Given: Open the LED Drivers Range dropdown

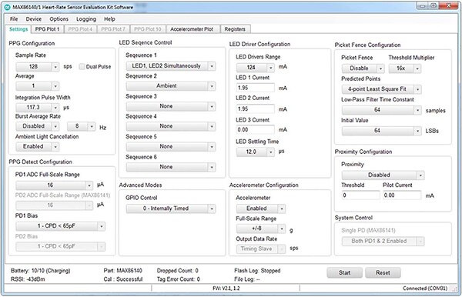Looking at the screenshot, I should pyautogui.click(x=256, y=68).
